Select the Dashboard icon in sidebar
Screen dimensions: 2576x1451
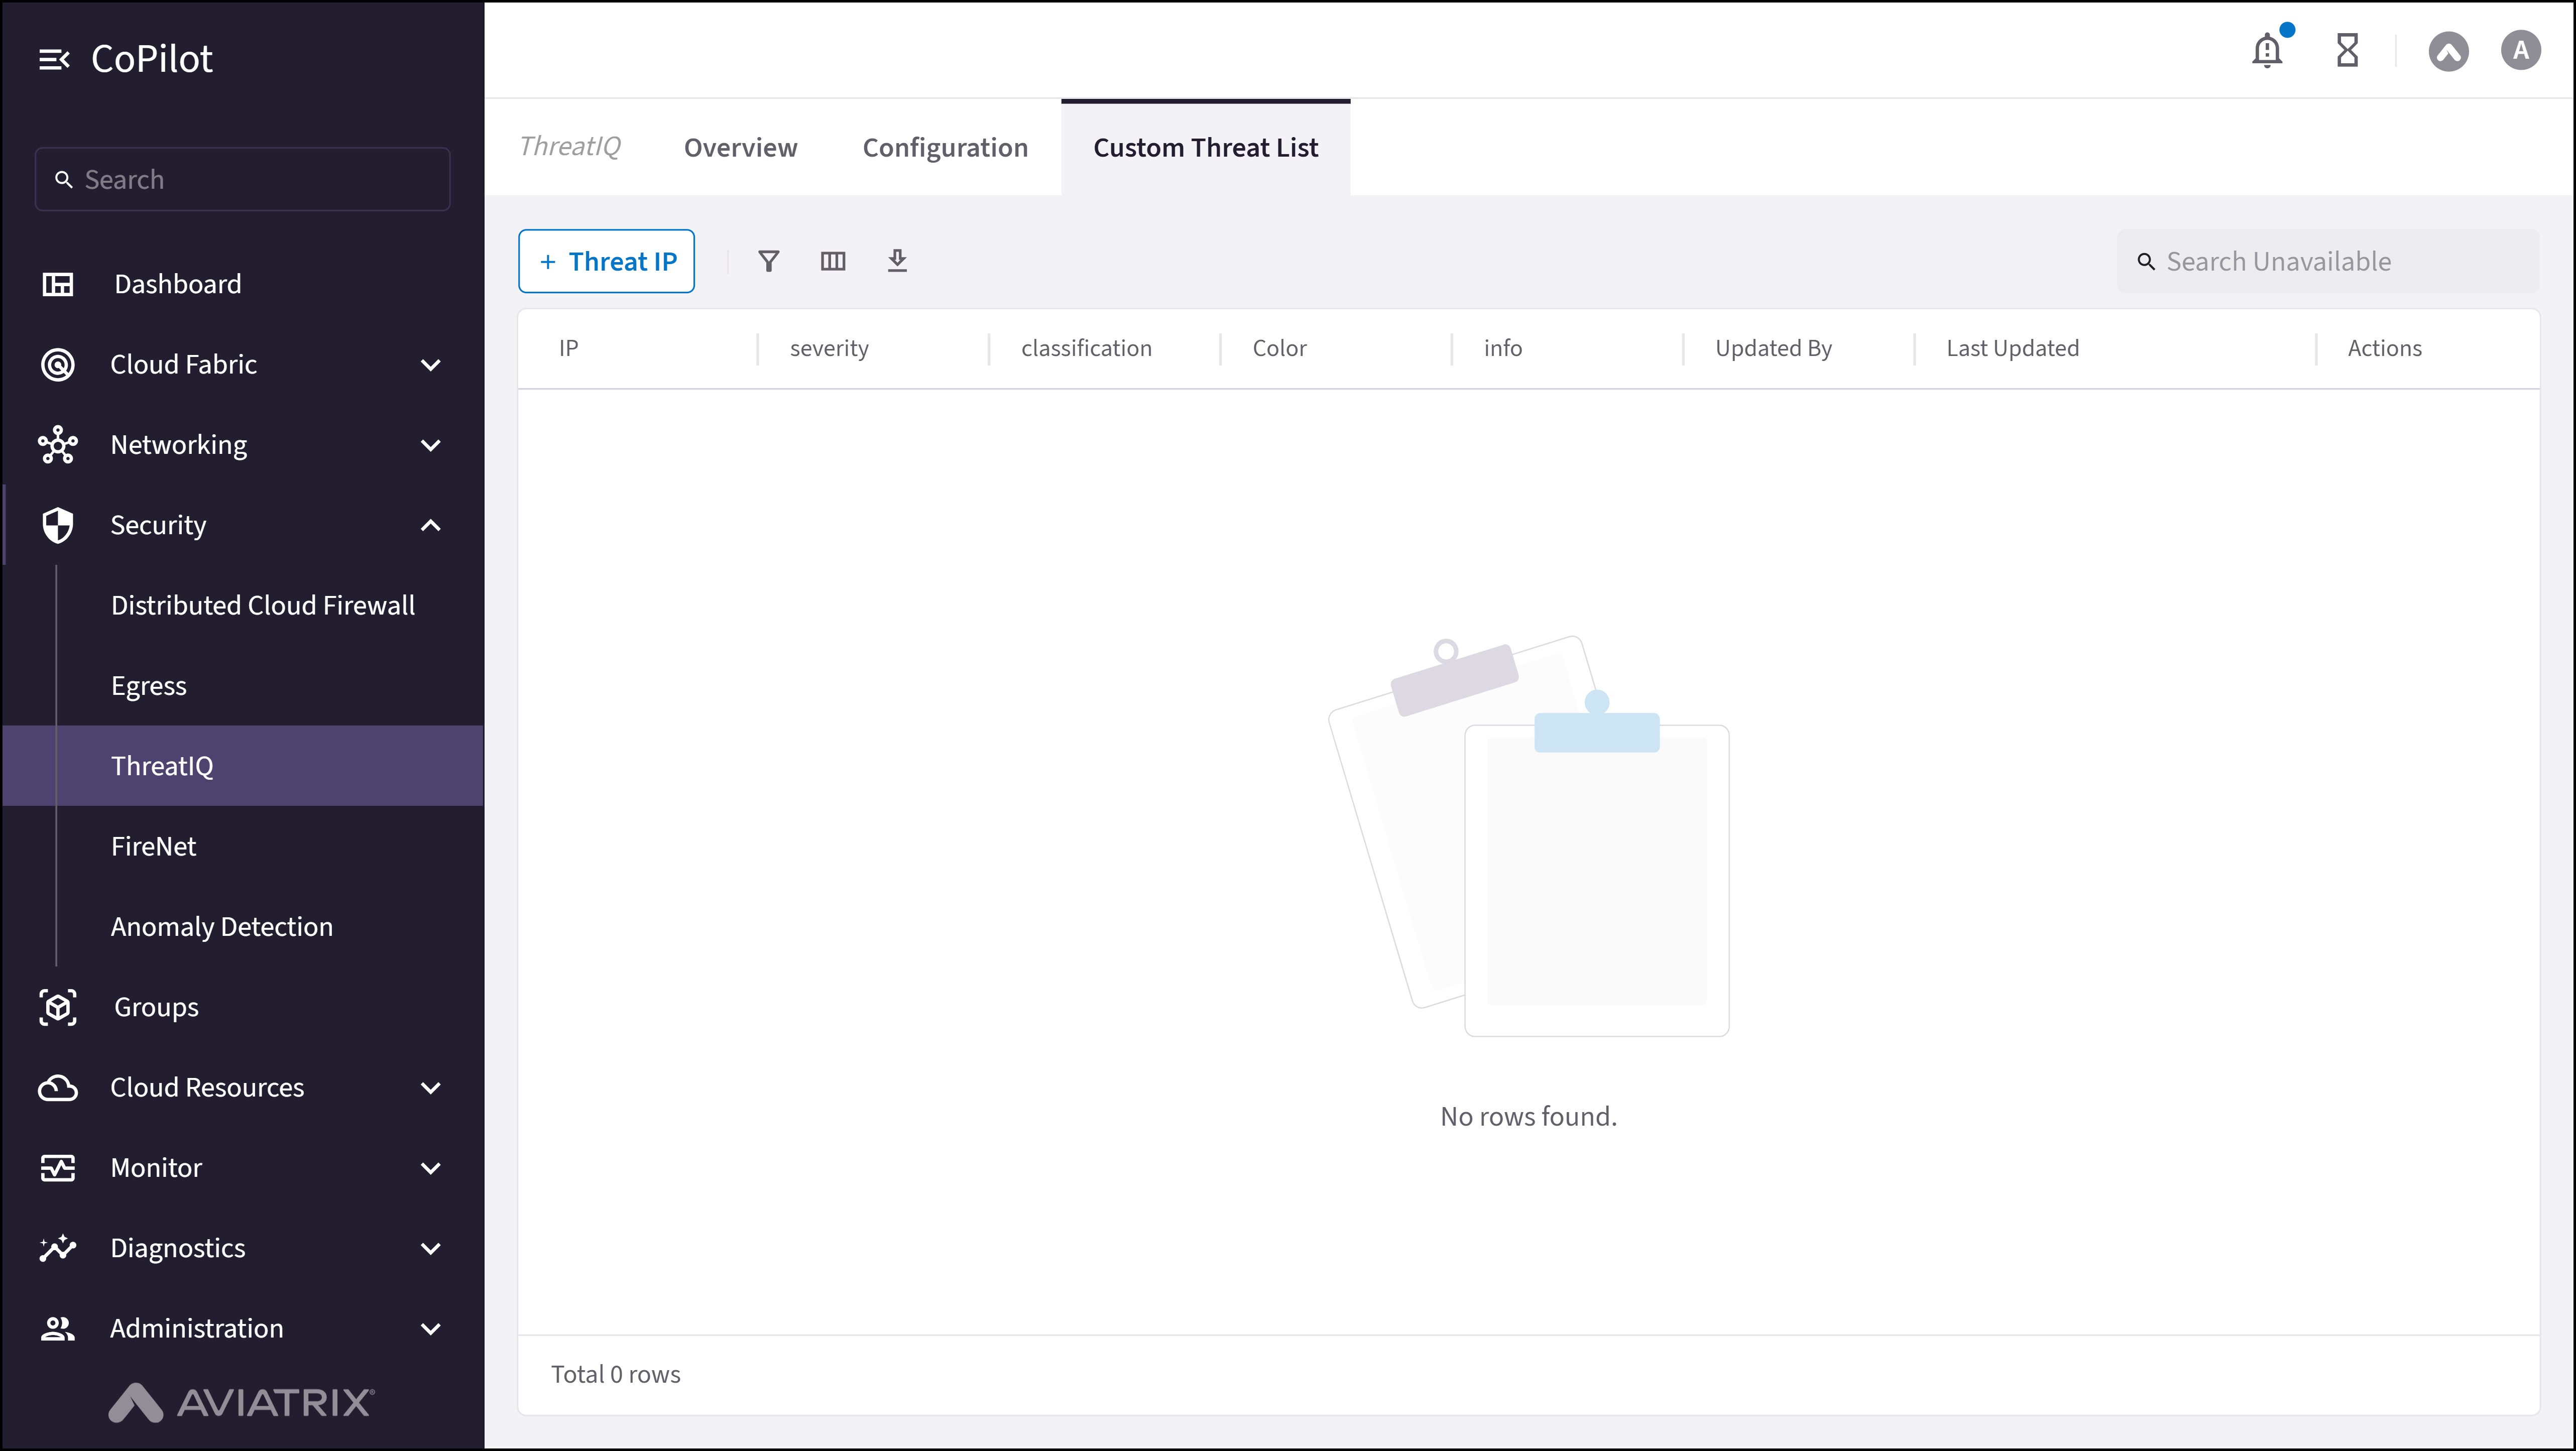pos(58,284)
